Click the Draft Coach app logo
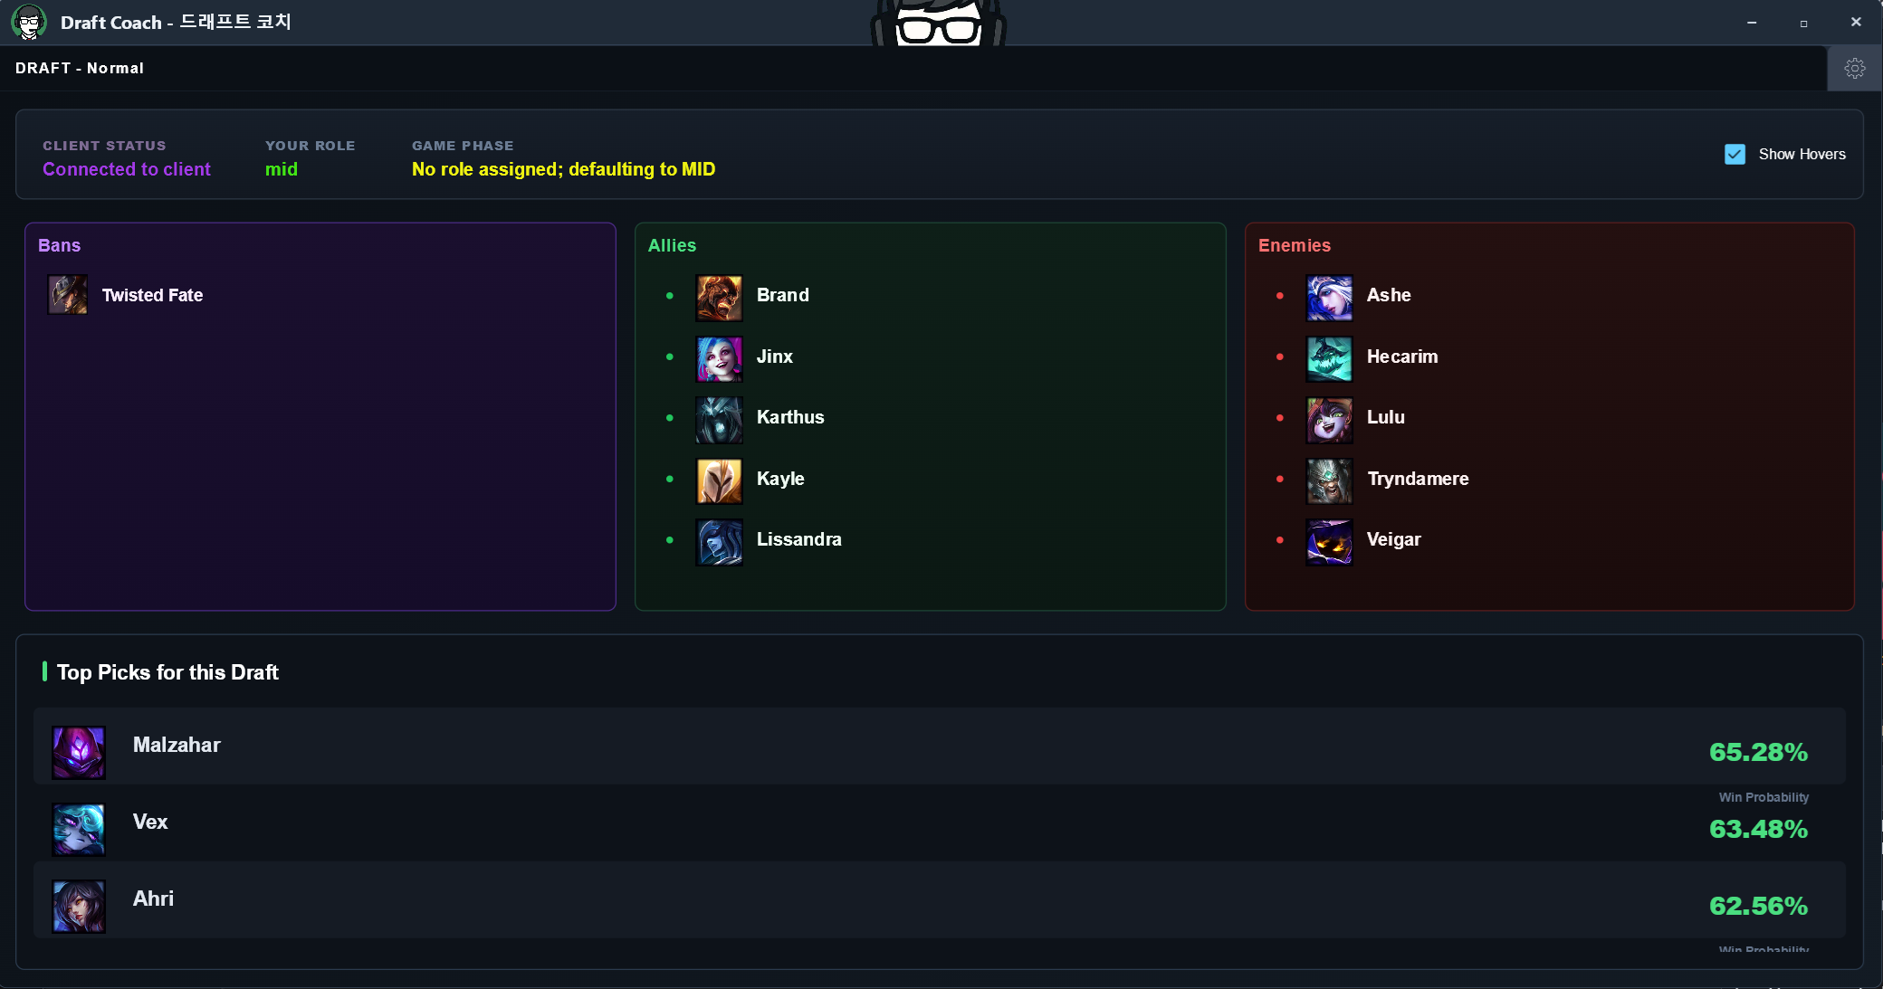Viewport: 1883px width, 989px height. (29, 22)
